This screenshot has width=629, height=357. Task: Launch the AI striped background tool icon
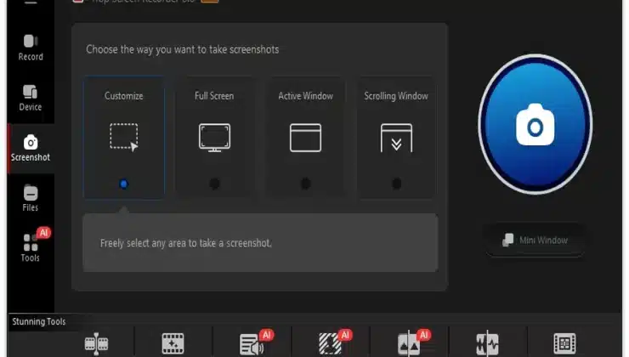(330, 343)
